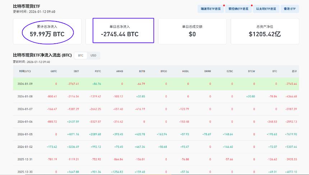The image size is (309, 175).
Task: Select the 2026-01-09 highlighted row date
Action: pos(25,84)
